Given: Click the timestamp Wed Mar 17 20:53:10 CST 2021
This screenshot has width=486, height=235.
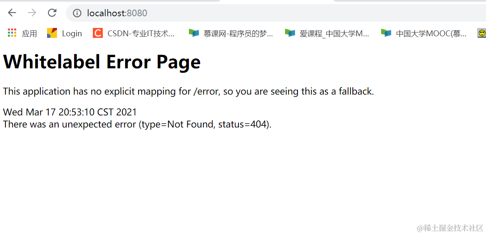Looking at the screenshot, I should click(70, 112).
